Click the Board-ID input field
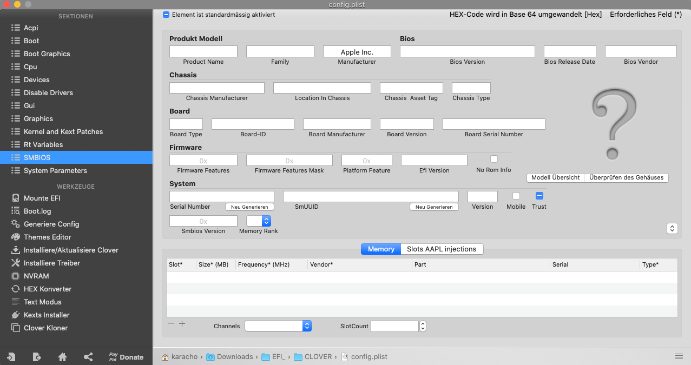This screenshot has height=365, width=691. [x=253, y=124]
